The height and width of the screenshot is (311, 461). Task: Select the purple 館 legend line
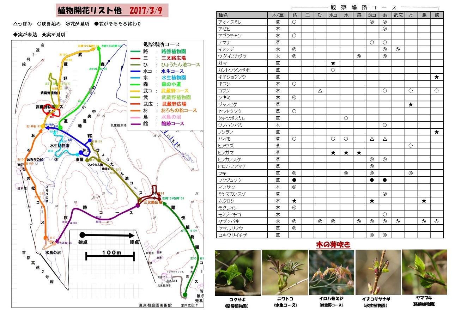(136, 124)
